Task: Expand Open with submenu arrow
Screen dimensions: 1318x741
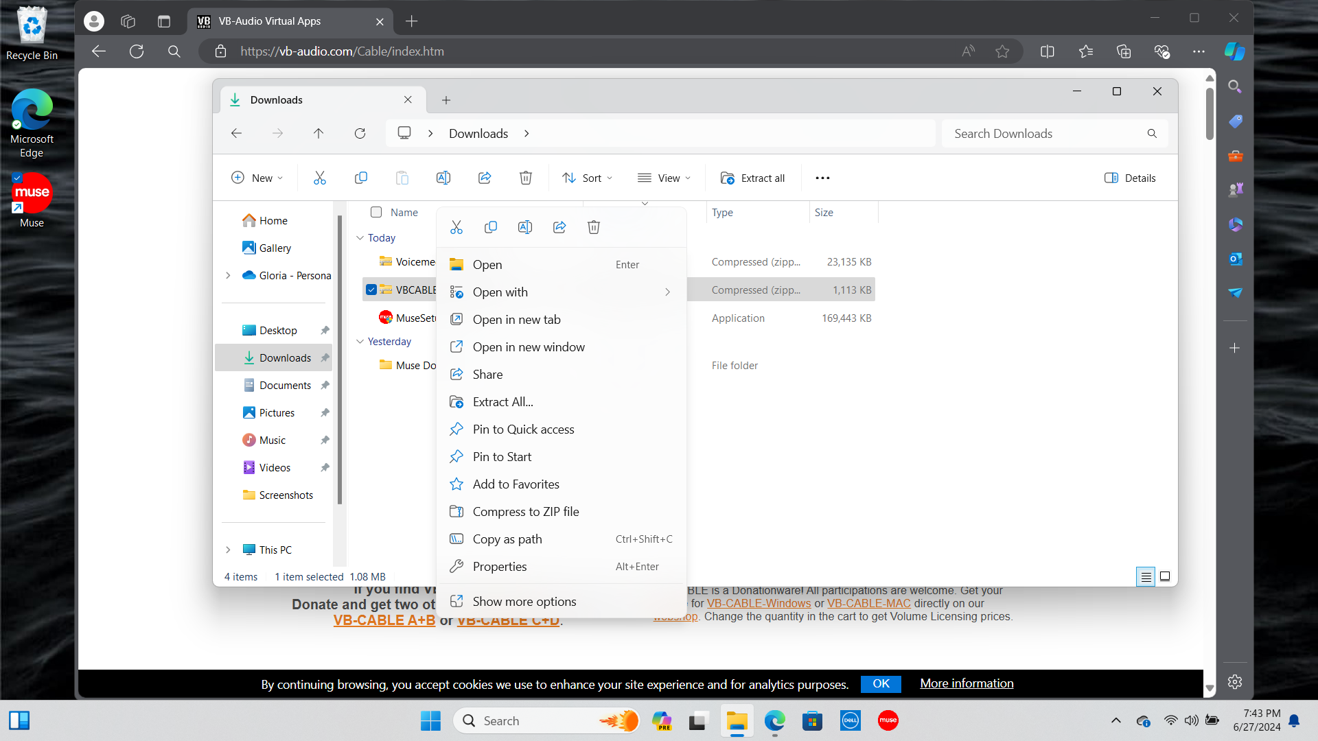Action: coord(668,292)
